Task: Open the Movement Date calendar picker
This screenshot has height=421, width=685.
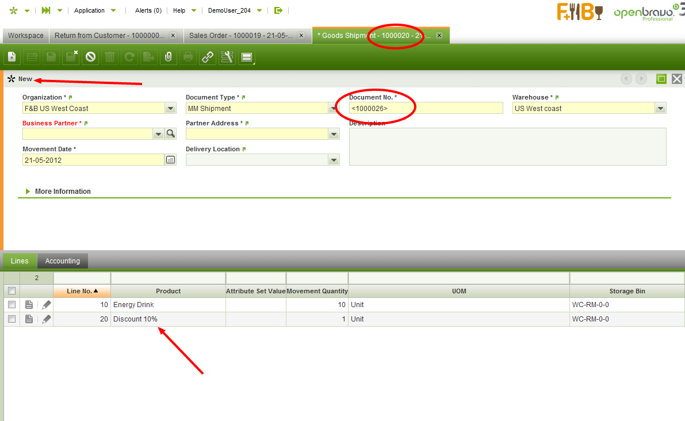Action: [x=171, y=160]
